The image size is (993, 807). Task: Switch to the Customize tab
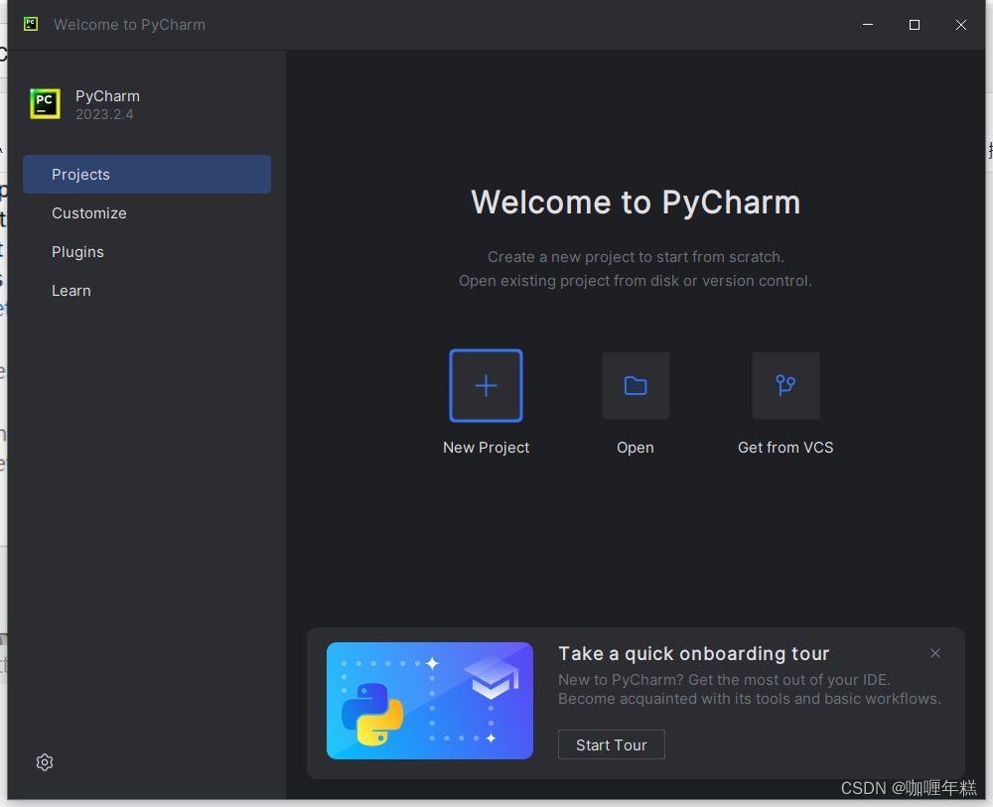point(147,213)
